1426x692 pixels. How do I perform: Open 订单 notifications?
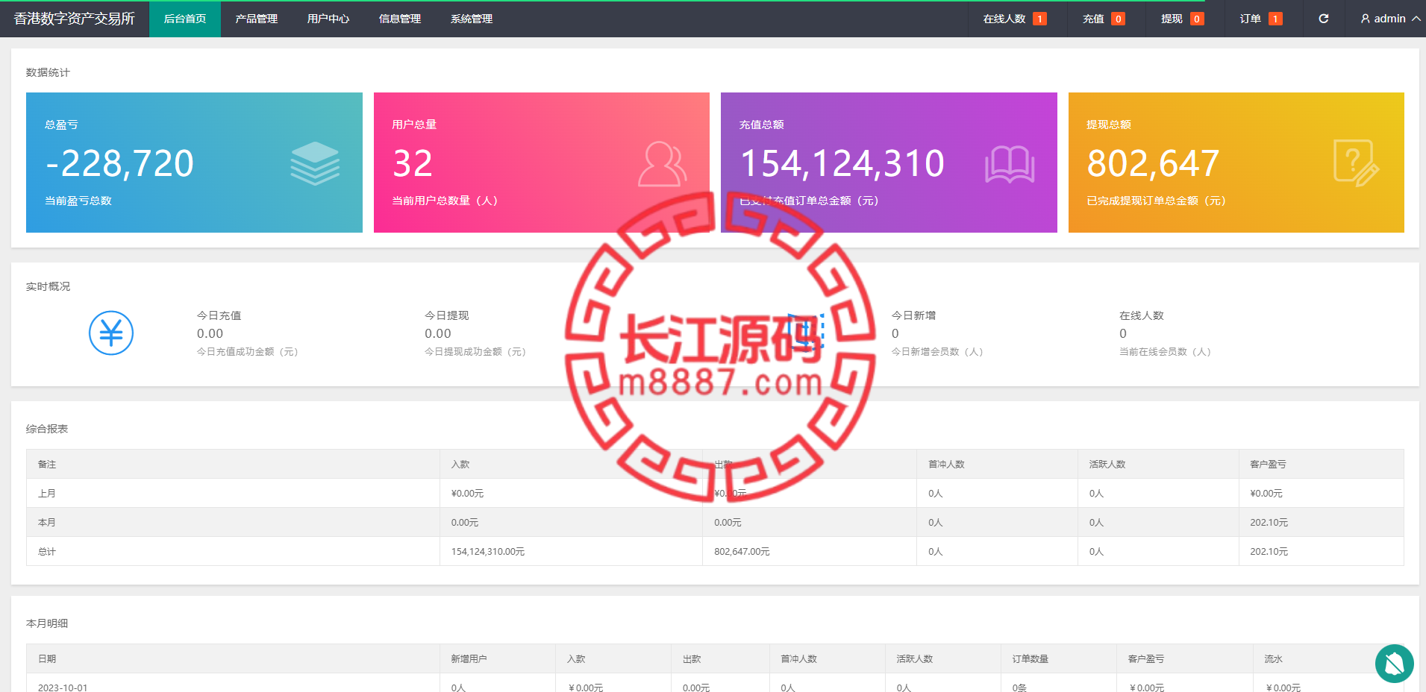pos(1261,19)
